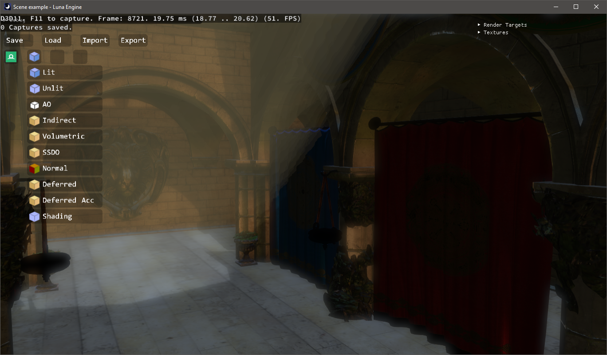
Task: Choose the white AO cube icon
Action: [35, 105]
